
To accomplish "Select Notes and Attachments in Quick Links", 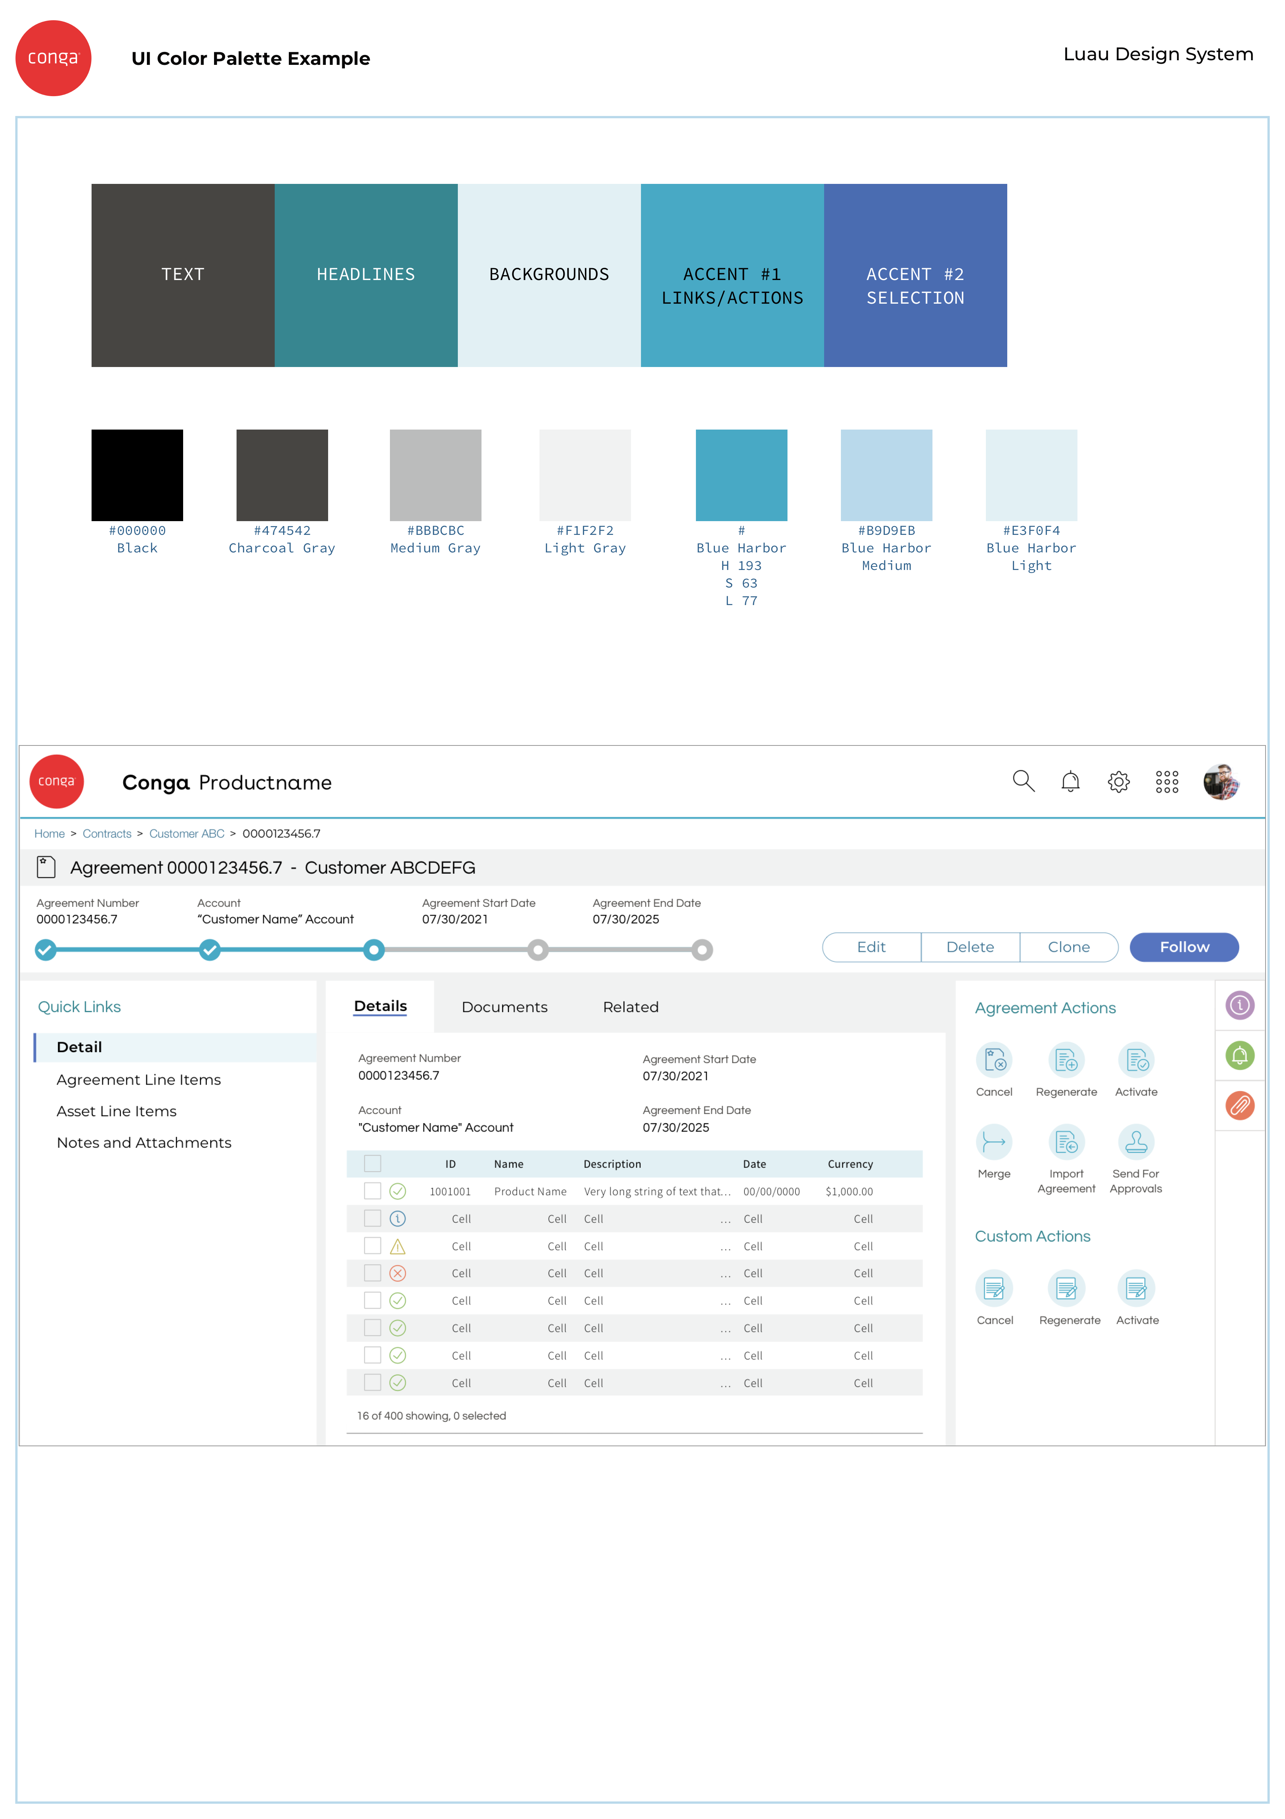I will pos(143,1143).
